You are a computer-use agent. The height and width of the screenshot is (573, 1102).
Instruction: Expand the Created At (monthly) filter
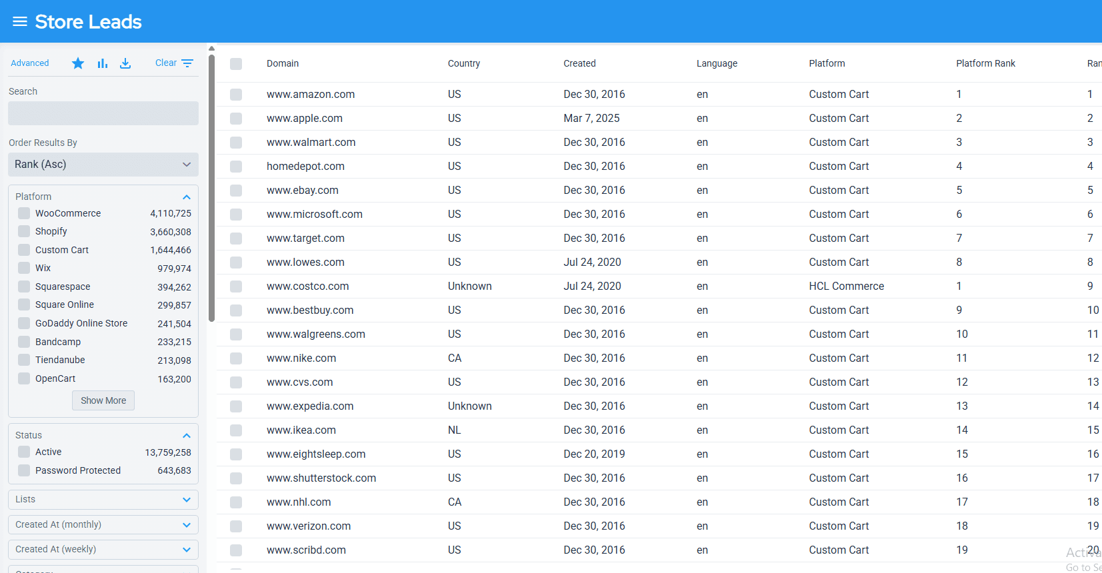pos(103,525)
